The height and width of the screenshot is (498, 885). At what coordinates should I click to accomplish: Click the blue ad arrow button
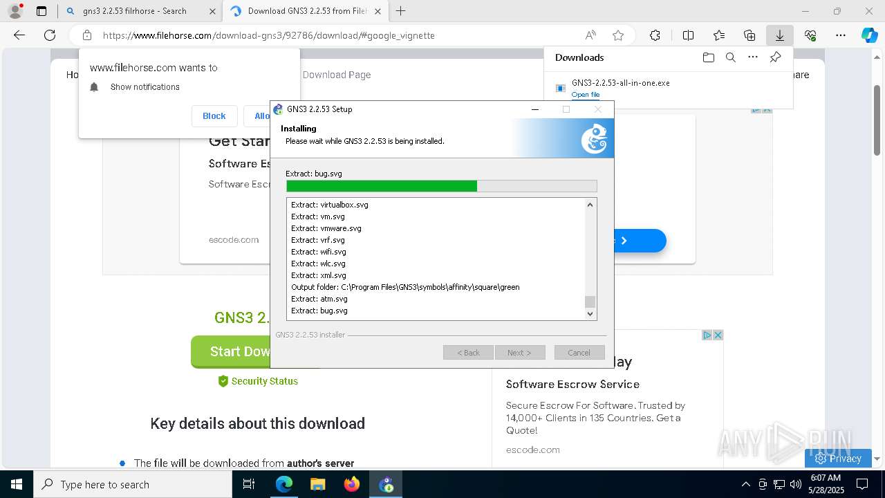(640, 241)
